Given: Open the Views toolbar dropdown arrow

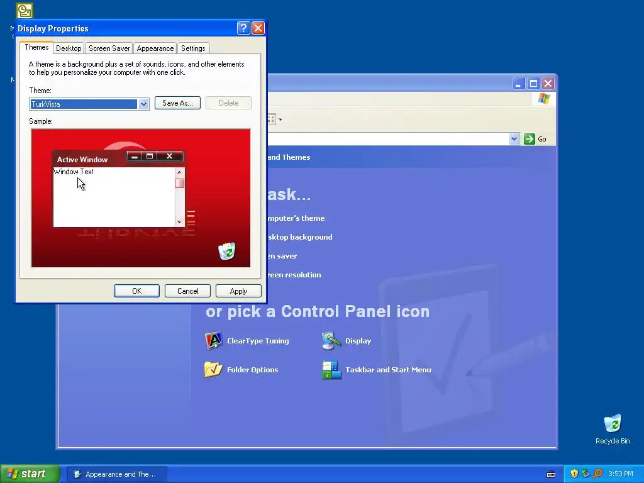Looking at the screenshot, I should 280,120.
